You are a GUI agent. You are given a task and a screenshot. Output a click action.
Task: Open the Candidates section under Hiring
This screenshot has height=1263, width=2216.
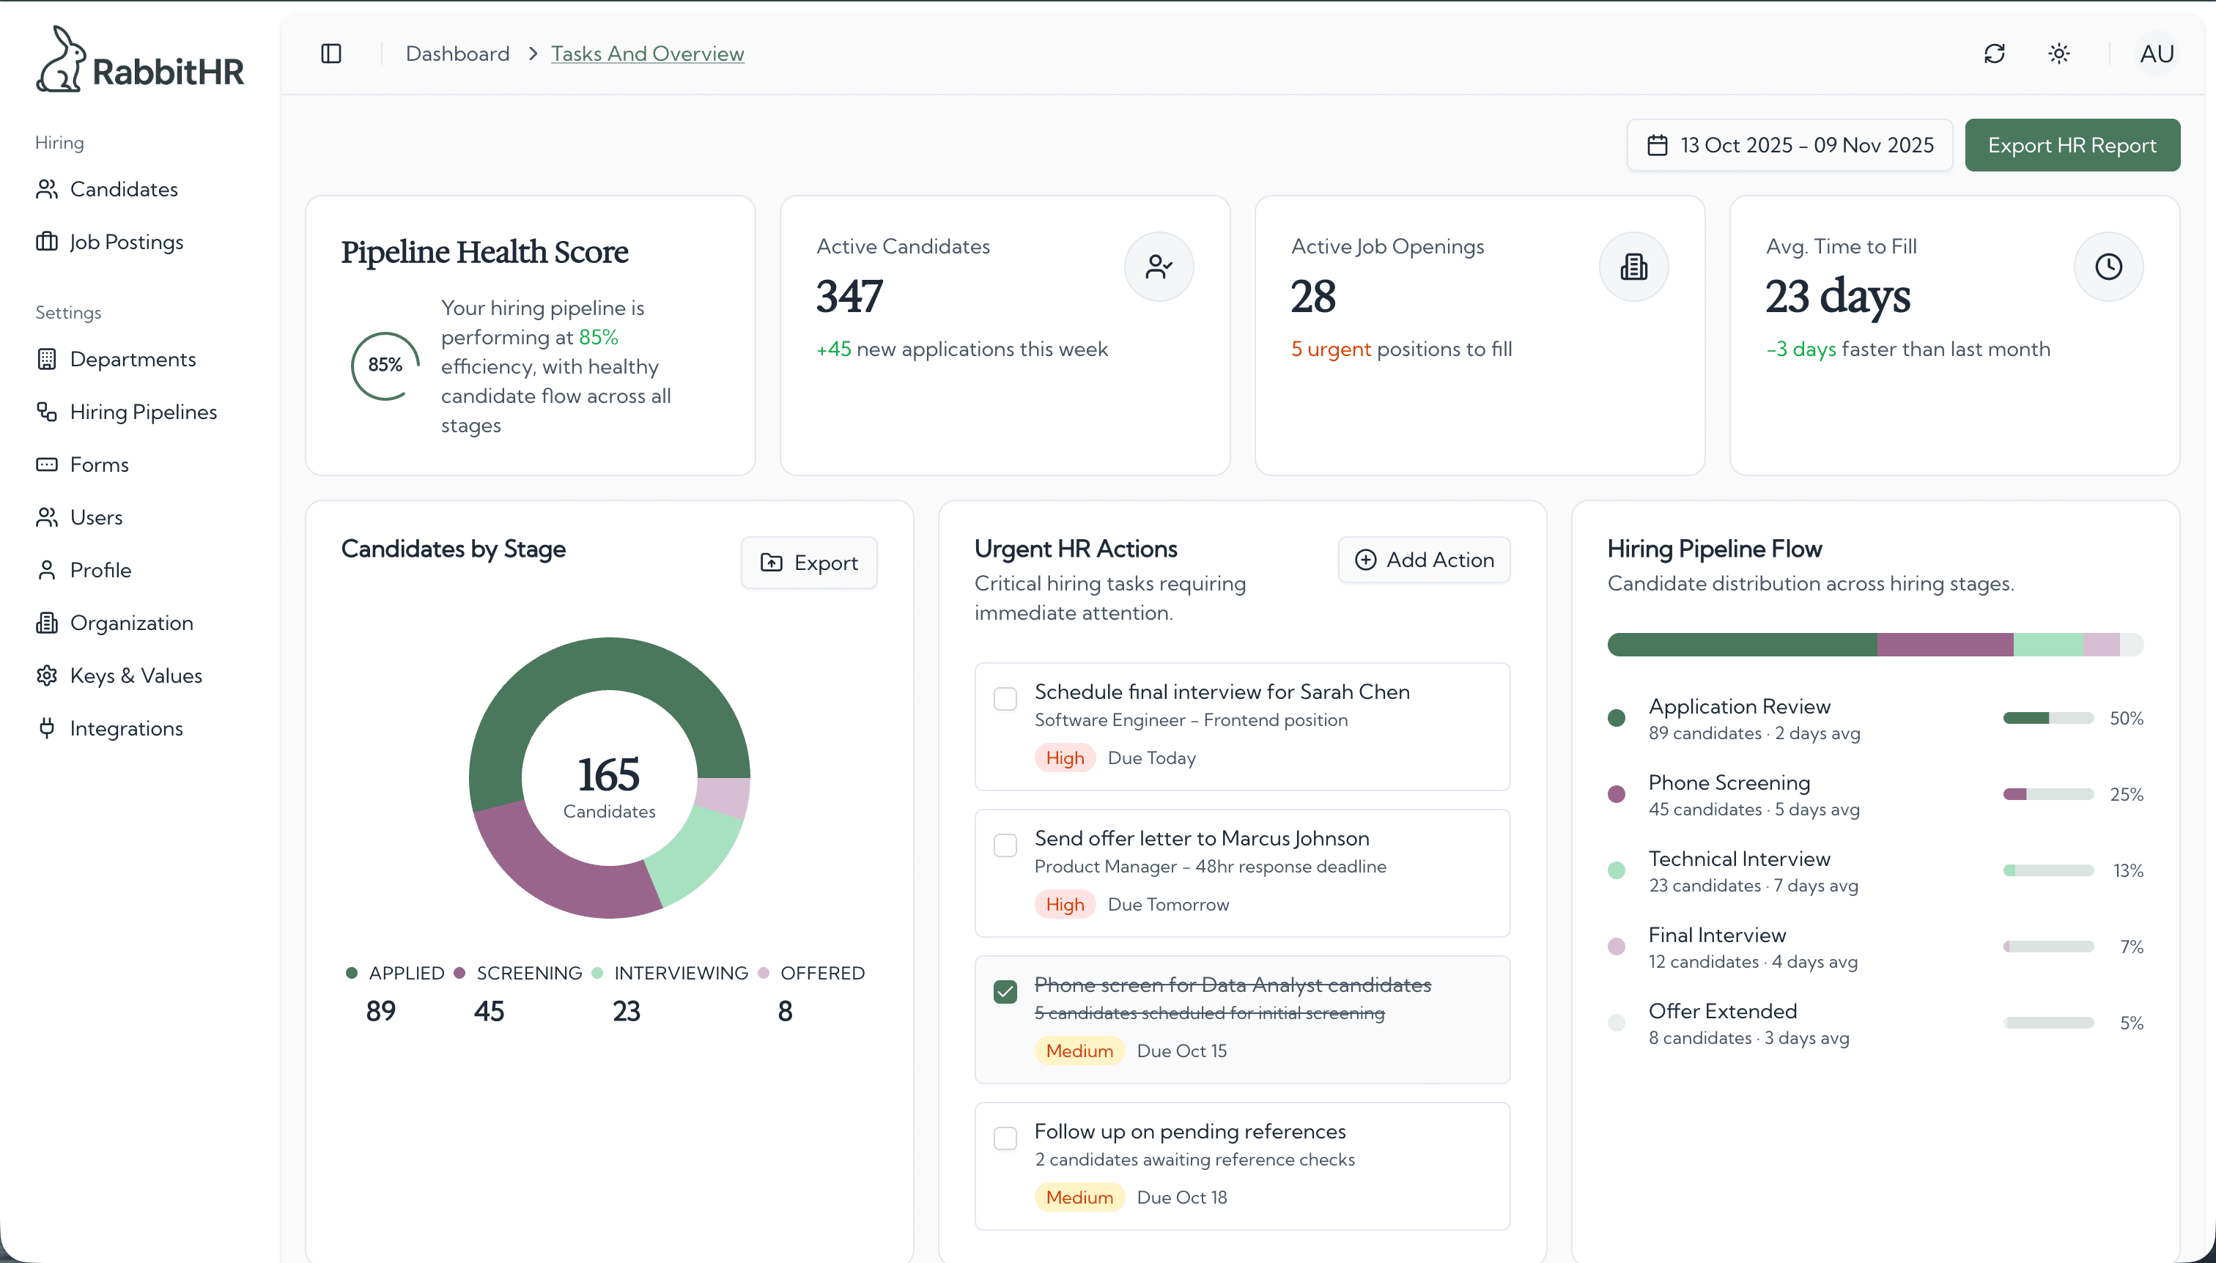tap(124, 189)
